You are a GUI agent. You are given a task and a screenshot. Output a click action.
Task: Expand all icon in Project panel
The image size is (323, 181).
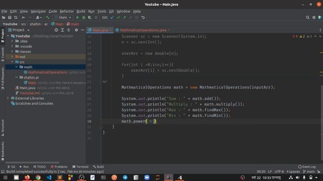click(63, 30)
